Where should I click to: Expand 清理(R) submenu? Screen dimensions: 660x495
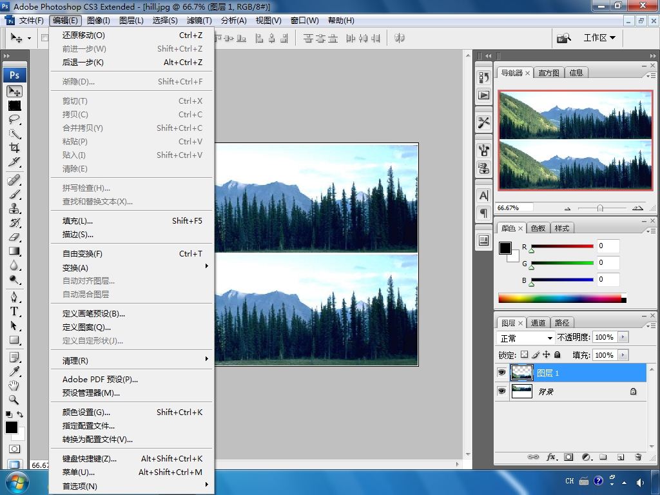point(131,361)
